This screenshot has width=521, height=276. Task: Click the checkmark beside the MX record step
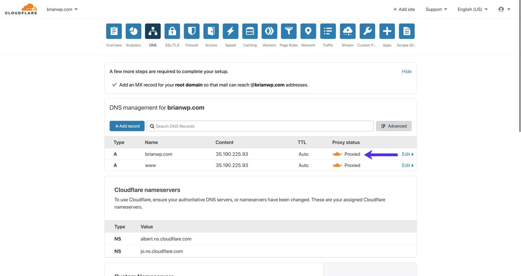pyautogui.click(x=114, y=84)
